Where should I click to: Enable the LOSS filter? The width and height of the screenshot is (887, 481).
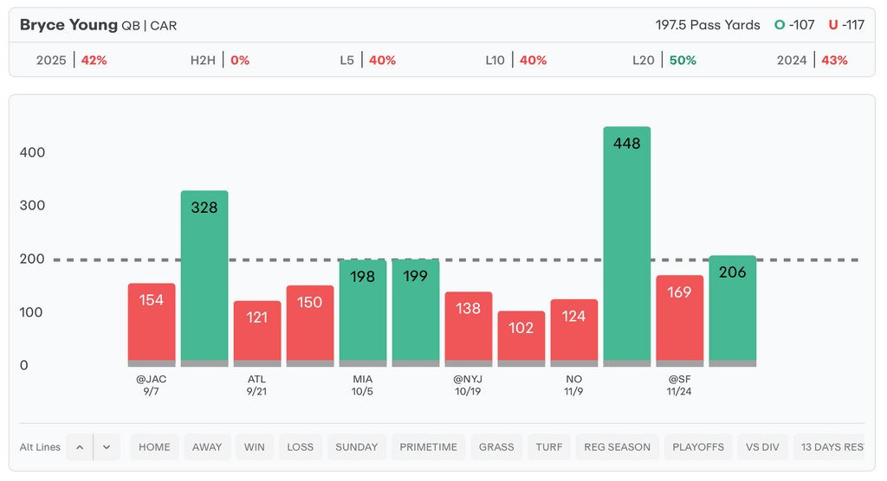tap(301, 447)
